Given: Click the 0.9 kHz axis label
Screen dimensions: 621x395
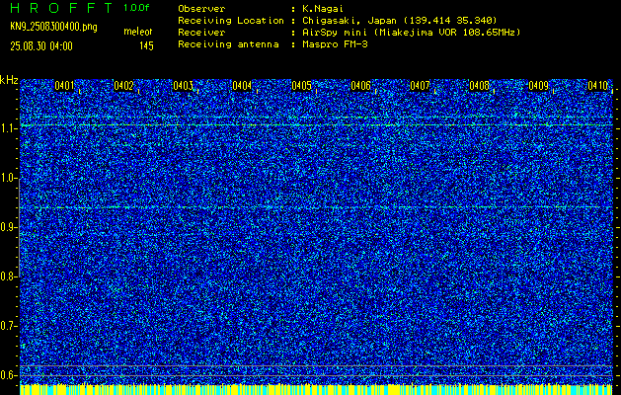Looking at the screenshot, I should coord(8,227).
